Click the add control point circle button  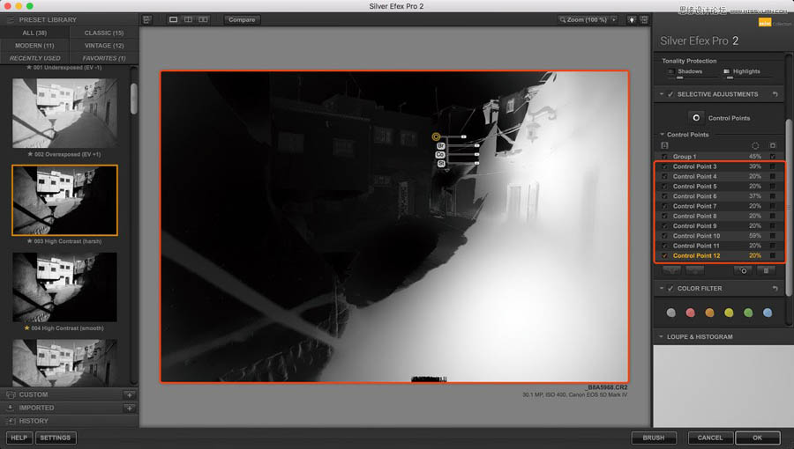(x=696, y=118)
